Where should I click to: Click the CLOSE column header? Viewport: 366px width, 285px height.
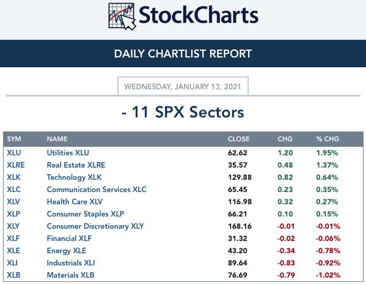pyautogui.click(x=238, y=139)
